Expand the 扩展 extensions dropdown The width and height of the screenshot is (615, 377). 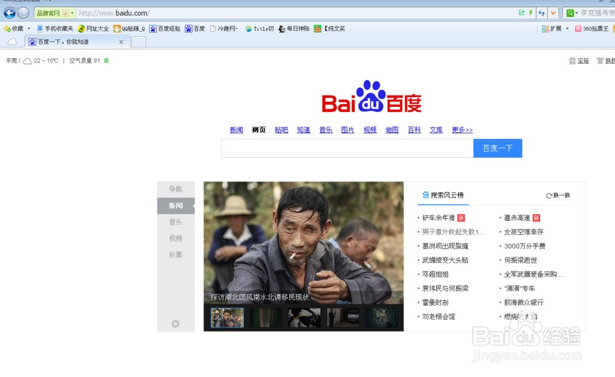pos(566,28)
